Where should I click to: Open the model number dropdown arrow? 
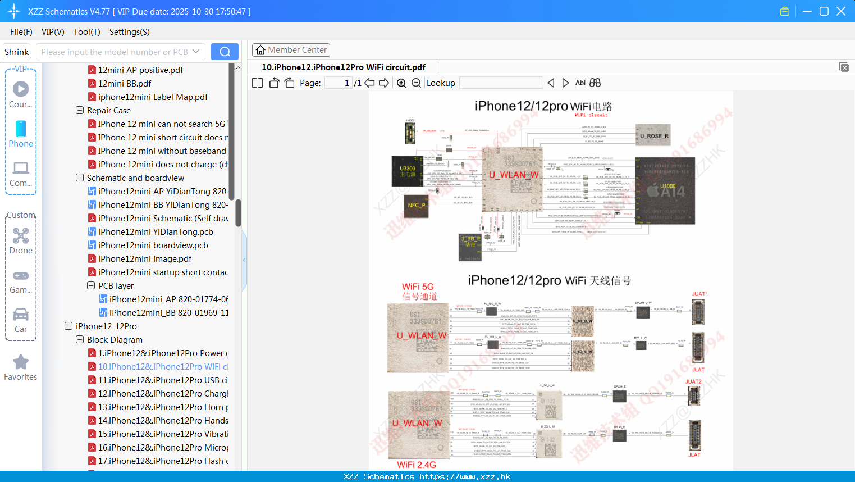click(196, 52)
